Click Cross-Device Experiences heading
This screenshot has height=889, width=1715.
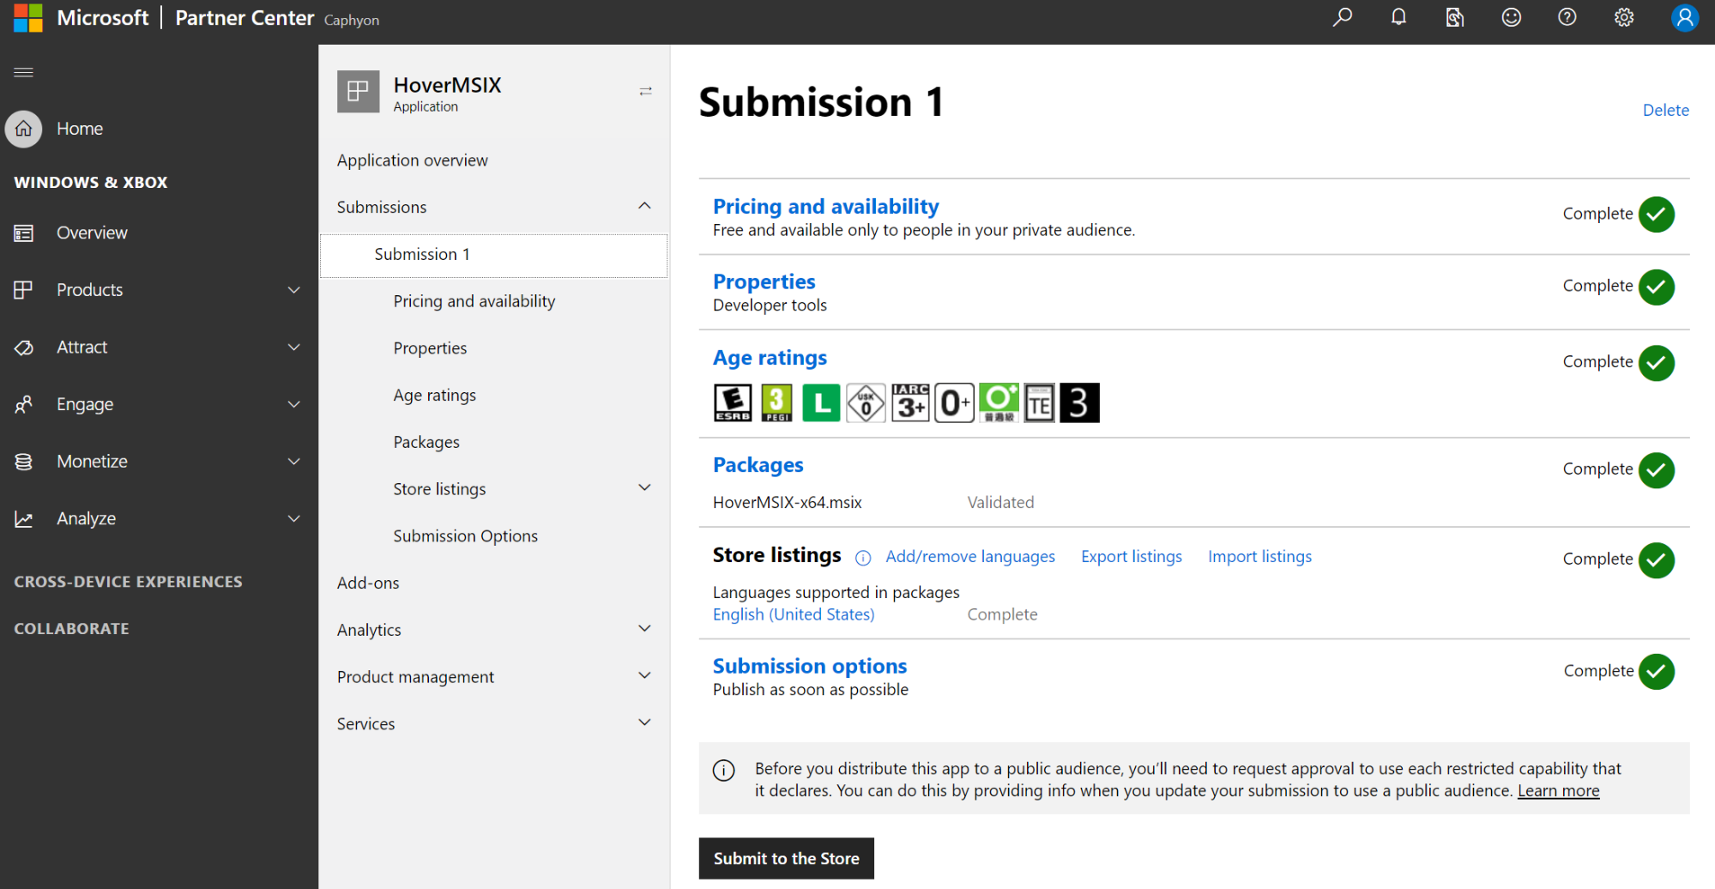click(129, 582)
